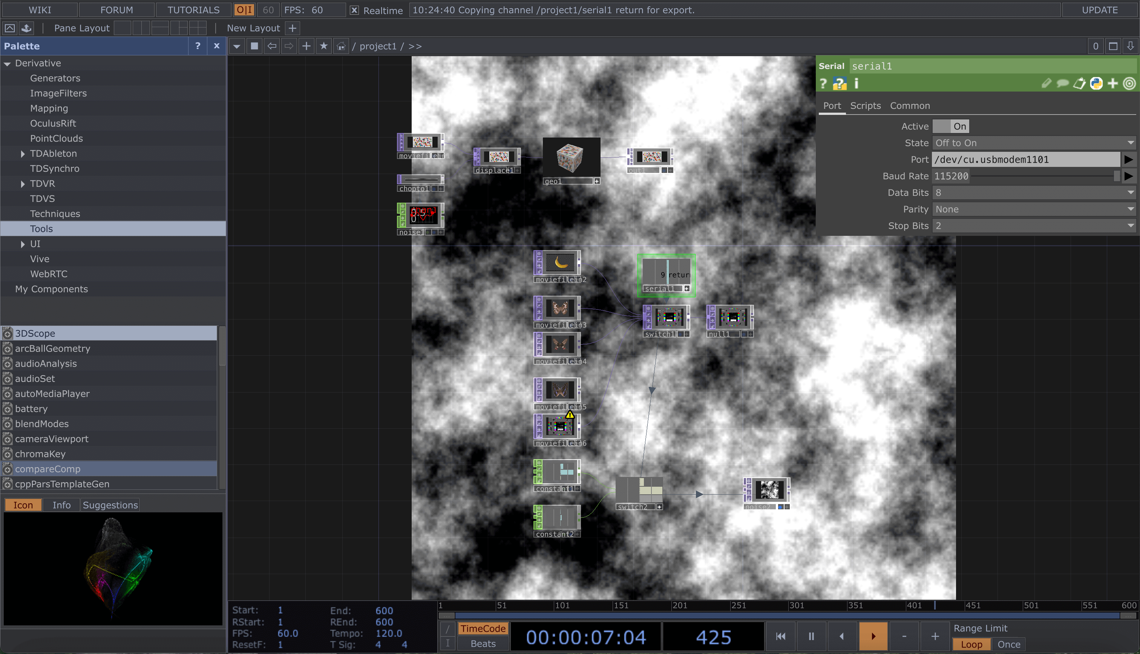Open the Suggestions tab in palette
Screen dimensions: 1140x654
point(110,505)
